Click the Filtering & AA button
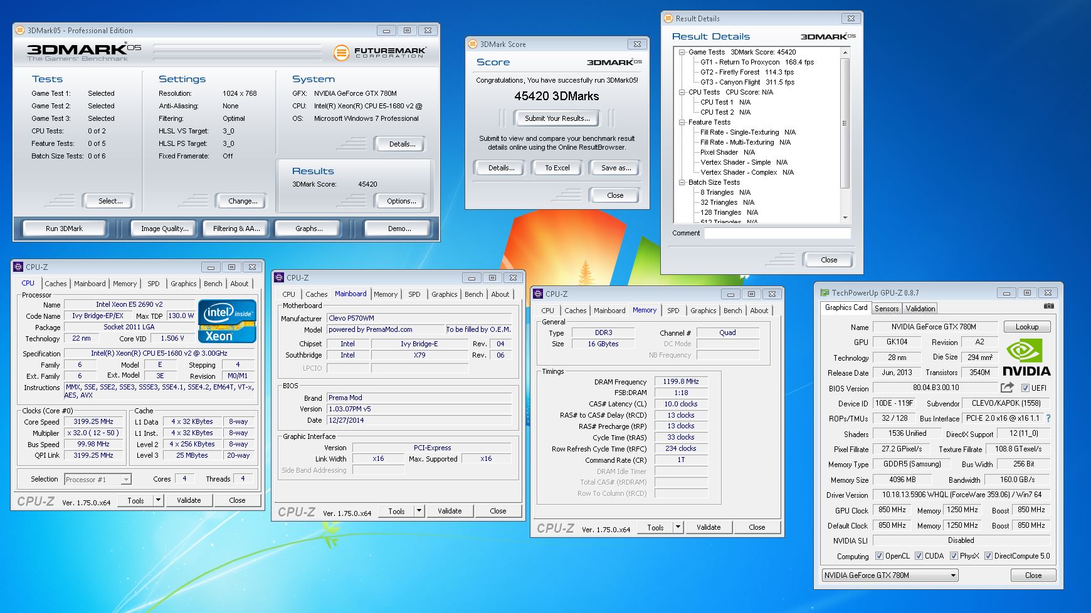 click(236, 229)
